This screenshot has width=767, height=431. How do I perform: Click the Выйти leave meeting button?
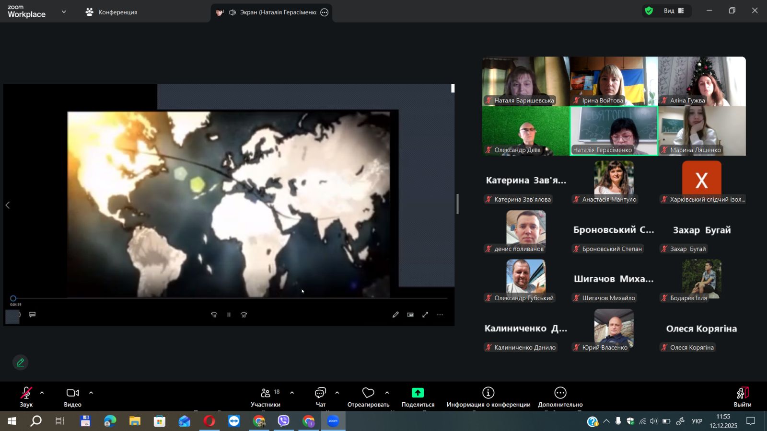742,396
